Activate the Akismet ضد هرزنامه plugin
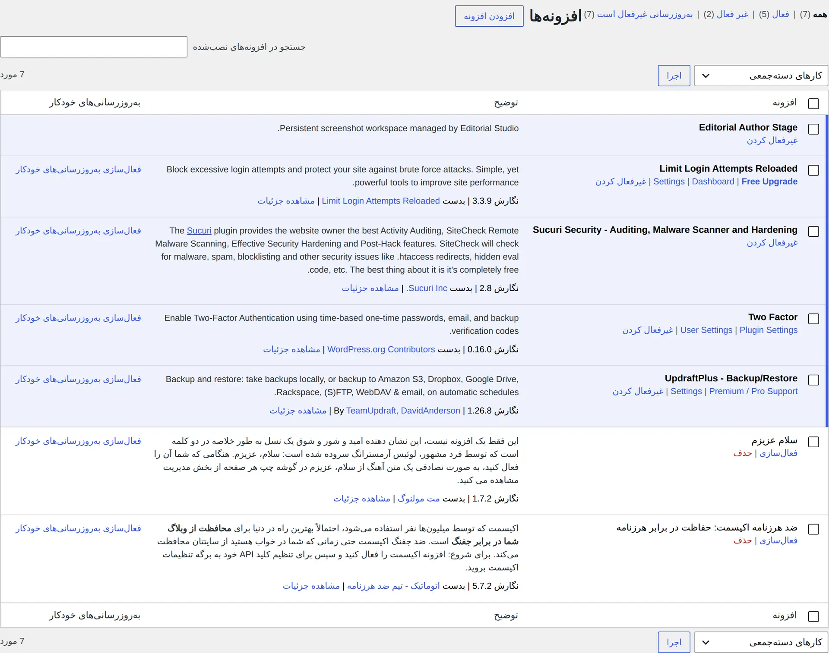The height and width of the screenshot is (653, 829). coord(778,540)
